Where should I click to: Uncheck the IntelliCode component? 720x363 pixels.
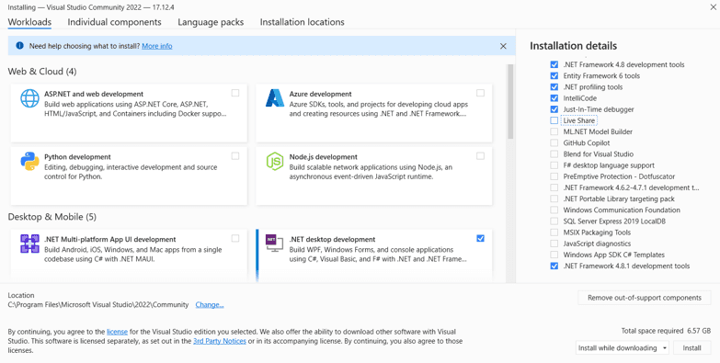click(554, 98)
